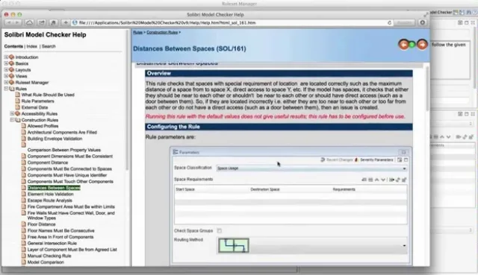Open Building Envelope Validation topic
Screen dimensions: 478x275
coord(55,139)
